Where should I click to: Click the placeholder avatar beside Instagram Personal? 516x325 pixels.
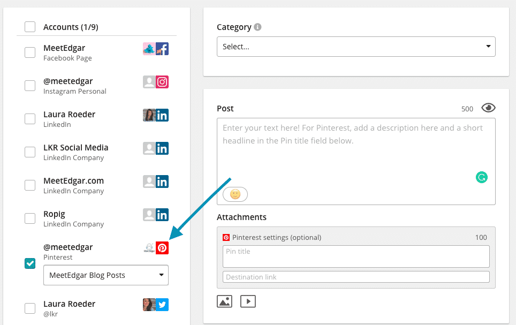(149, 82)
